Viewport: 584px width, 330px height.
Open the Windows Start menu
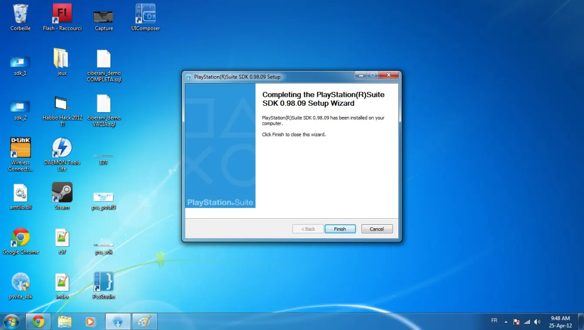11,322
